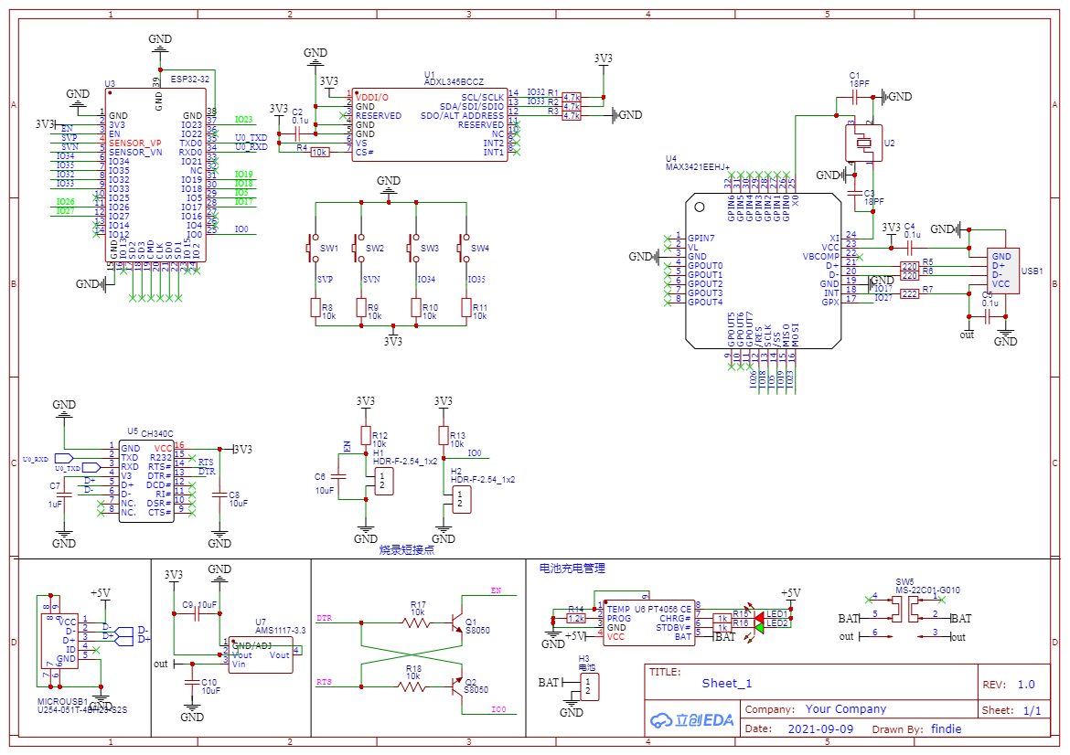Click the Q1 S8050 transistor symbol
The width and height of the screenshot is (1070, 755).
click(455, 622)
